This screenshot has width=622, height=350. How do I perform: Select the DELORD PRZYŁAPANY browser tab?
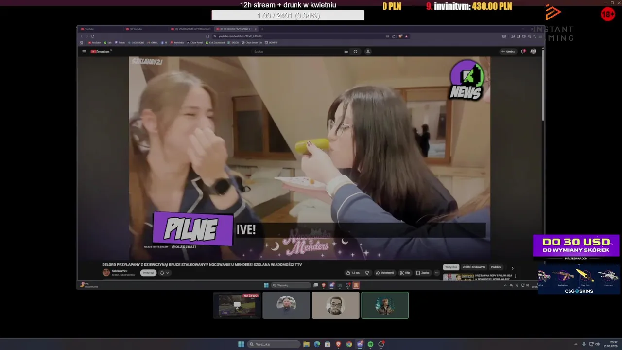point(236,29)
